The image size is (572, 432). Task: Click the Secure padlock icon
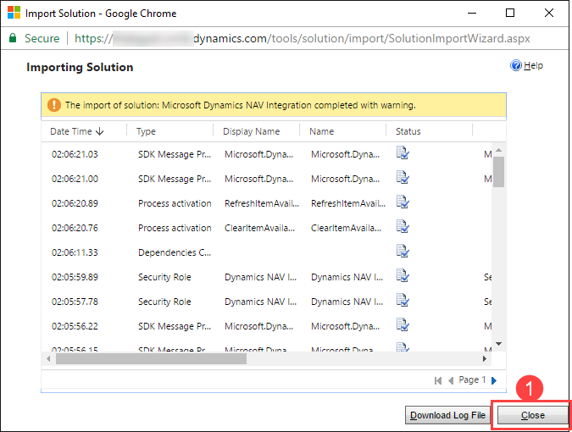point(13,38)
